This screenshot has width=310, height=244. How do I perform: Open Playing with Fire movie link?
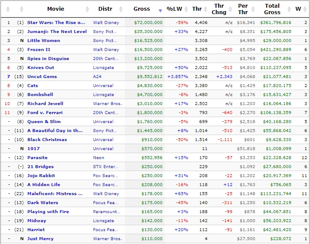click(x=48, y=212)
